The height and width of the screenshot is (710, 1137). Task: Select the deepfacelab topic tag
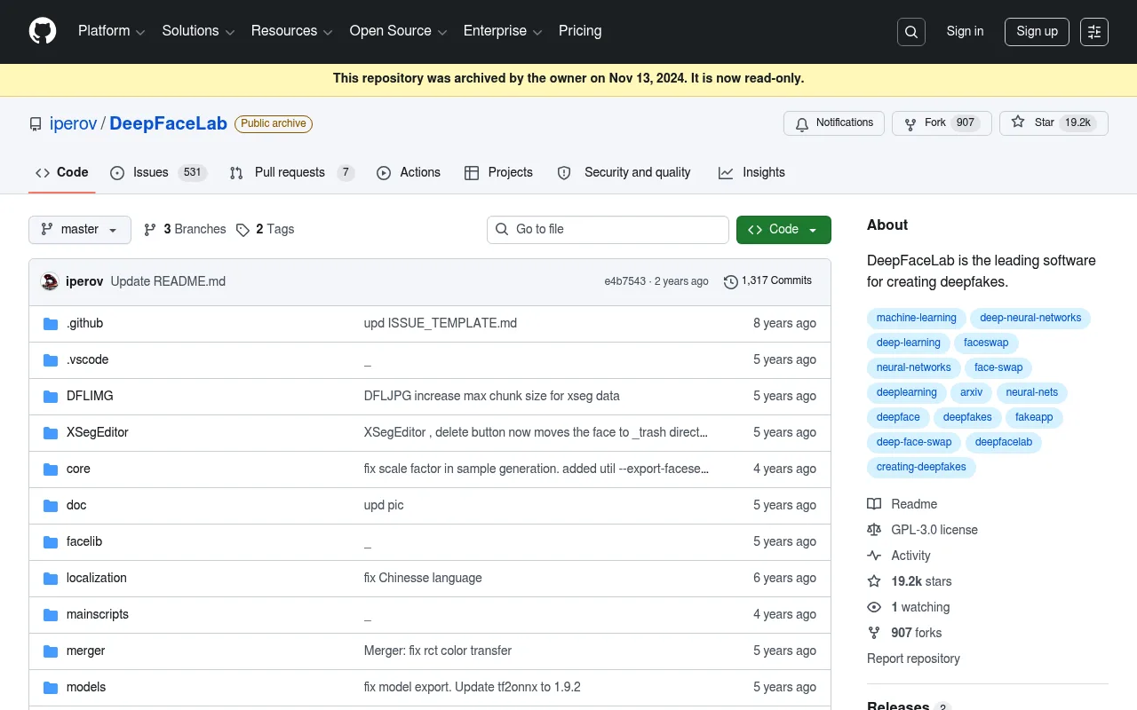click(1004, 443)
